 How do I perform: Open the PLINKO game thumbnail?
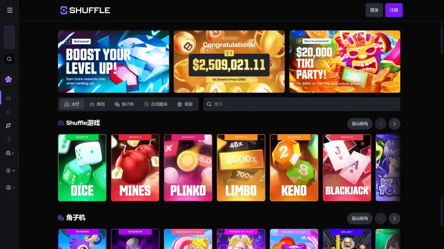pyautogui.click(x=188, y=168)
